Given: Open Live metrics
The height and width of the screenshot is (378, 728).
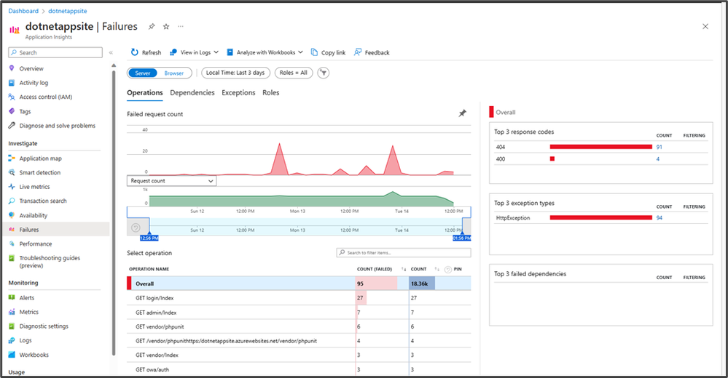Looking at the screenshot, I should [x=34, y=187].
